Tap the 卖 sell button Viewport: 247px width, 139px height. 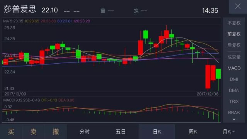34,132
